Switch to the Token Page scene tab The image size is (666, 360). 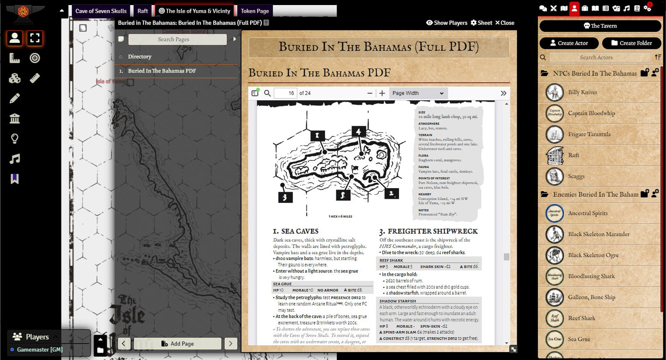254,11
